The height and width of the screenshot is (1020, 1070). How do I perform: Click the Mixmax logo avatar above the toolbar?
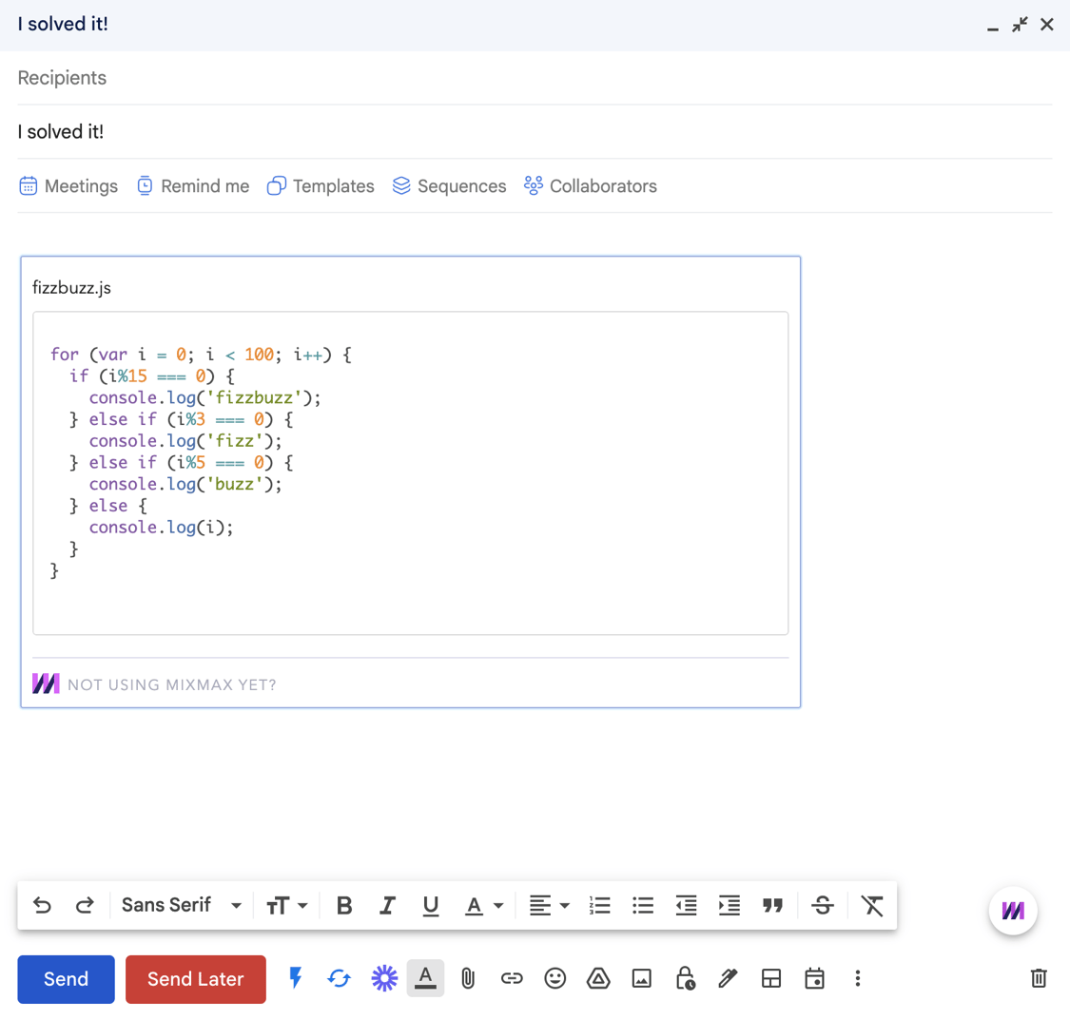pyautogui.click(x=1013, y=910)
